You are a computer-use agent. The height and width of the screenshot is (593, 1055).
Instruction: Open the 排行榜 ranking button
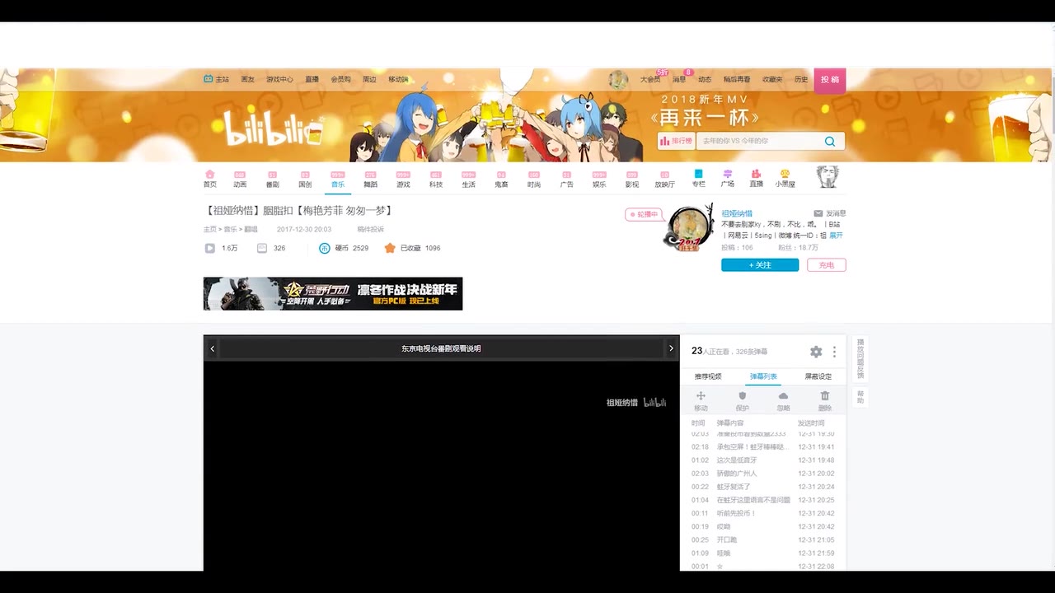[x=676, y=141]
